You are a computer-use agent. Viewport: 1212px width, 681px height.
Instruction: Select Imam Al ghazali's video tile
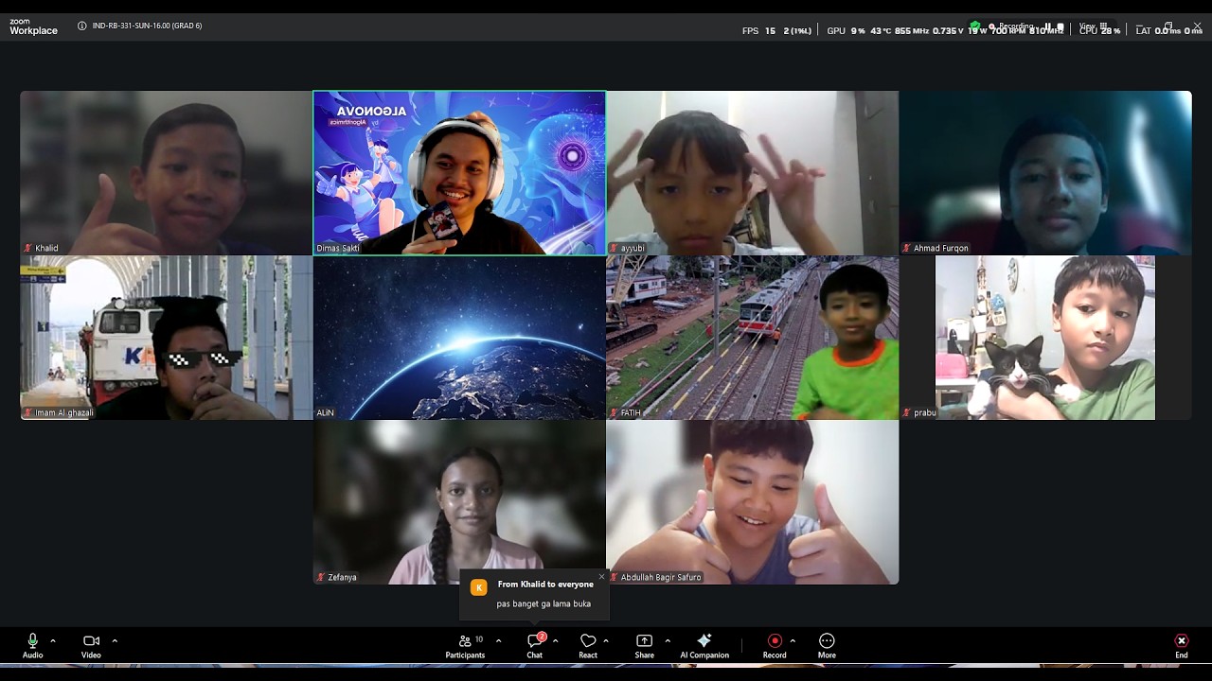click(x=166, y=338)
